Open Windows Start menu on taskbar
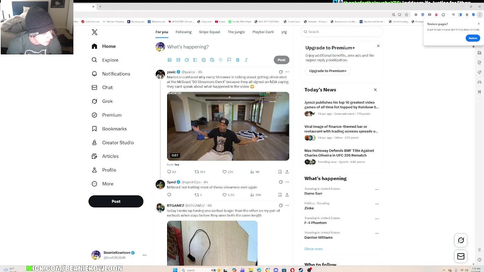The height and width of the screenshot is (272, 484). [175, 270]
